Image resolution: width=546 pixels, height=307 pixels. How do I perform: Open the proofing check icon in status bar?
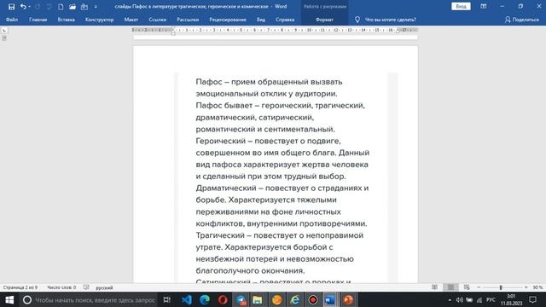[x=86, y=287]
